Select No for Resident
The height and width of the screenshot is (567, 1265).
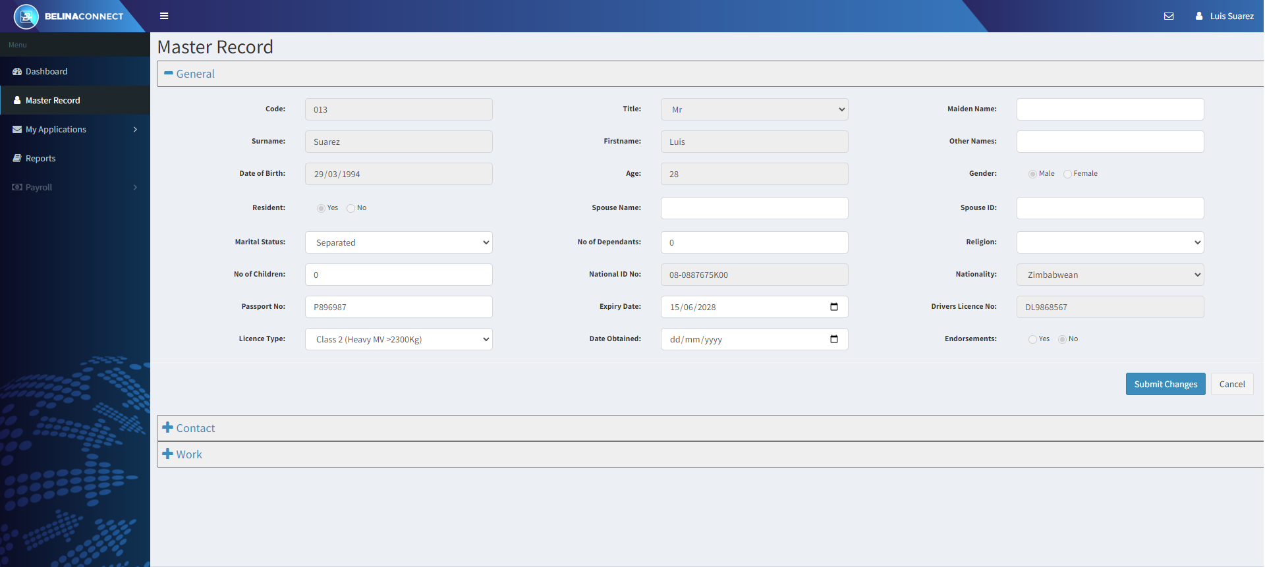point(351,208)
